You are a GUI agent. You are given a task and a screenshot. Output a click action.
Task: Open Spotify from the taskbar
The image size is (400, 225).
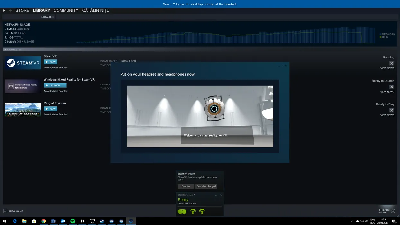click(x=73, y=221)
